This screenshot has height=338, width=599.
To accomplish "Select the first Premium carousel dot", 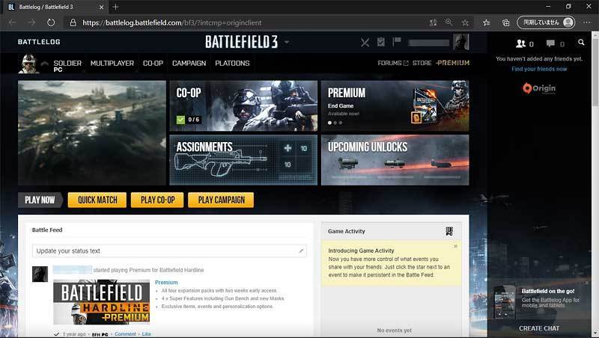I will click(329, 123).
